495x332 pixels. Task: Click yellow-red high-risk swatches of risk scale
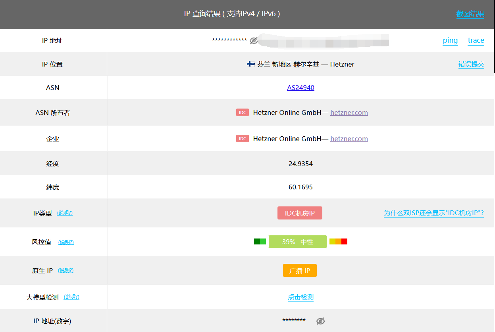pyautogui.click(x=338, y=242)
